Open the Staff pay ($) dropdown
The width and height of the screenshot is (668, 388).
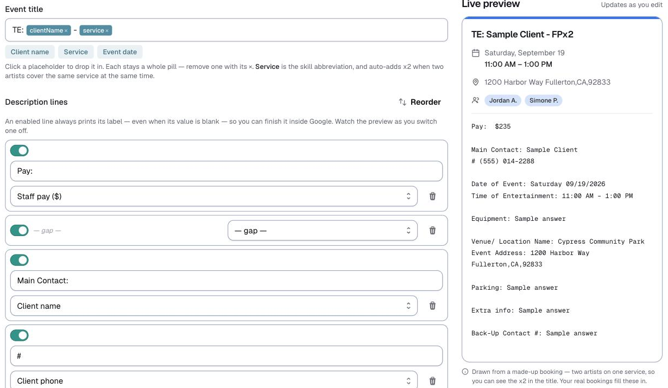[214, 196]
